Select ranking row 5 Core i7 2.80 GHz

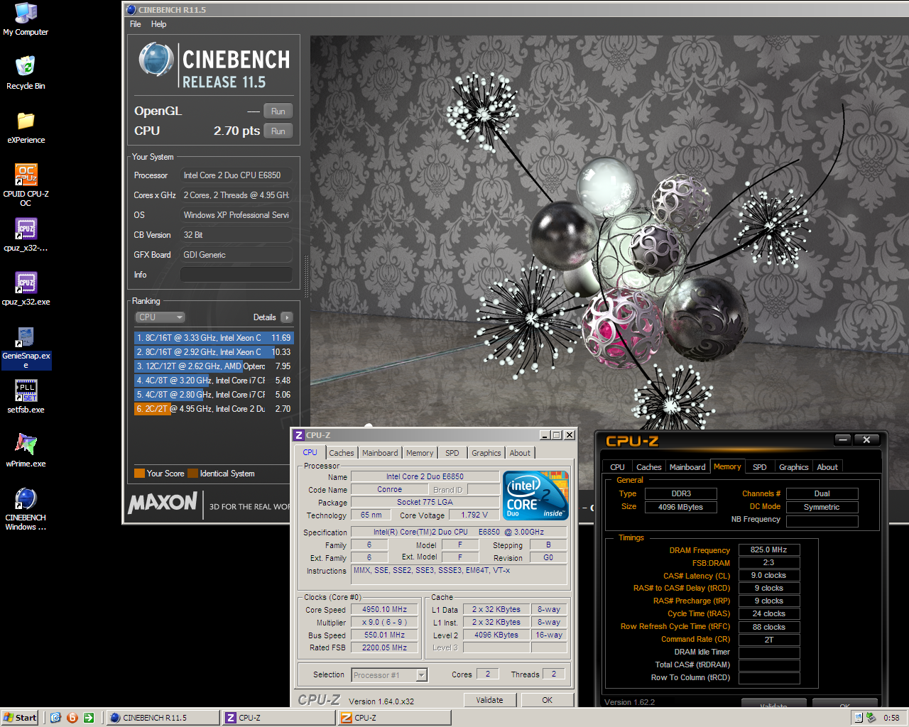click(x=213, y=395)
